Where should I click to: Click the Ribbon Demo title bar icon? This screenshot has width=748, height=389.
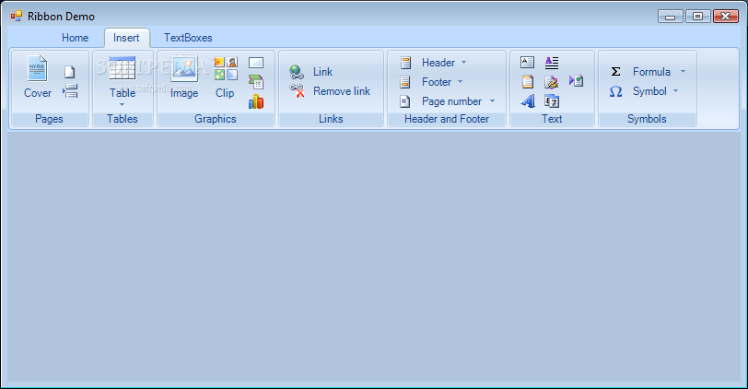tap(17, 17)
